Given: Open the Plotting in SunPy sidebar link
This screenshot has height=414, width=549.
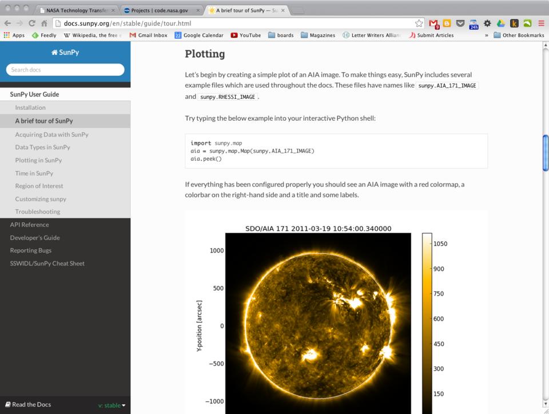Looking at the screenshot, I should (x=38, y=160).
